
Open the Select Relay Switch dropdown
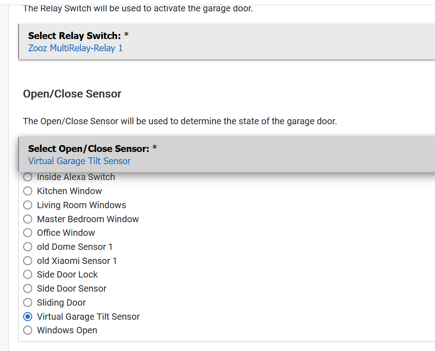(x=227, y=42)
